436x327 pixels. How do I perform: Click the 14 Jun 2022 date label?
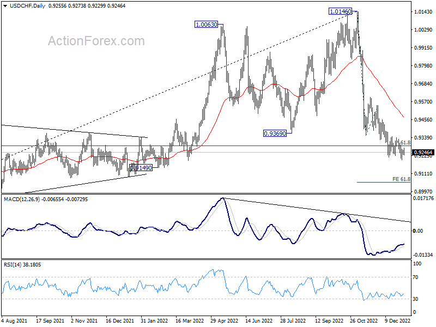pyautogui.click(x=259, y=321)
